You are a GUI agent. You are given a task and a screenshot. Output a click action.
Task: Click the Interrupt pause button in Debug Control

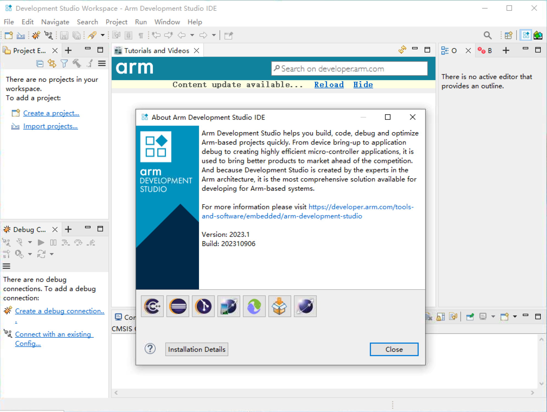(x=53, y=242)
